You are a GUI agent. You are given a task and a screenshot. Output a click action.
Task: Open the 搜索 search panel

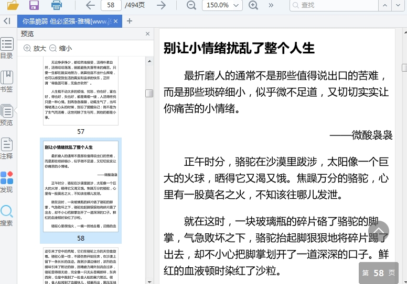pyautogui.click(x=7, y=215)
